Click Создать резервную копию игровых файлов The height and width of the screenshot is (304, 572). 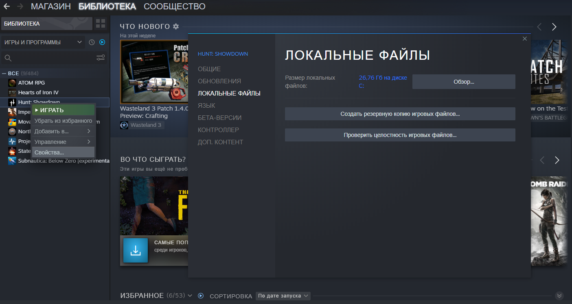click(400, 114)
